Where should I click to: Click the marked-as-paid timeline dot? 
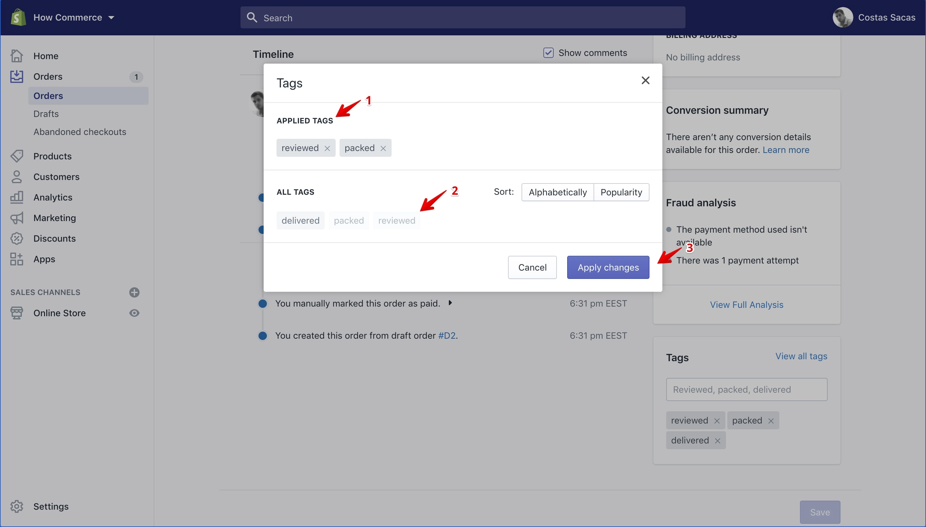[263, 303]
